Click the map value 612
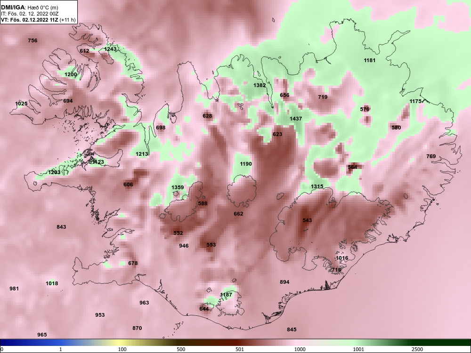The image size is (471, 353). click(84, 51)
